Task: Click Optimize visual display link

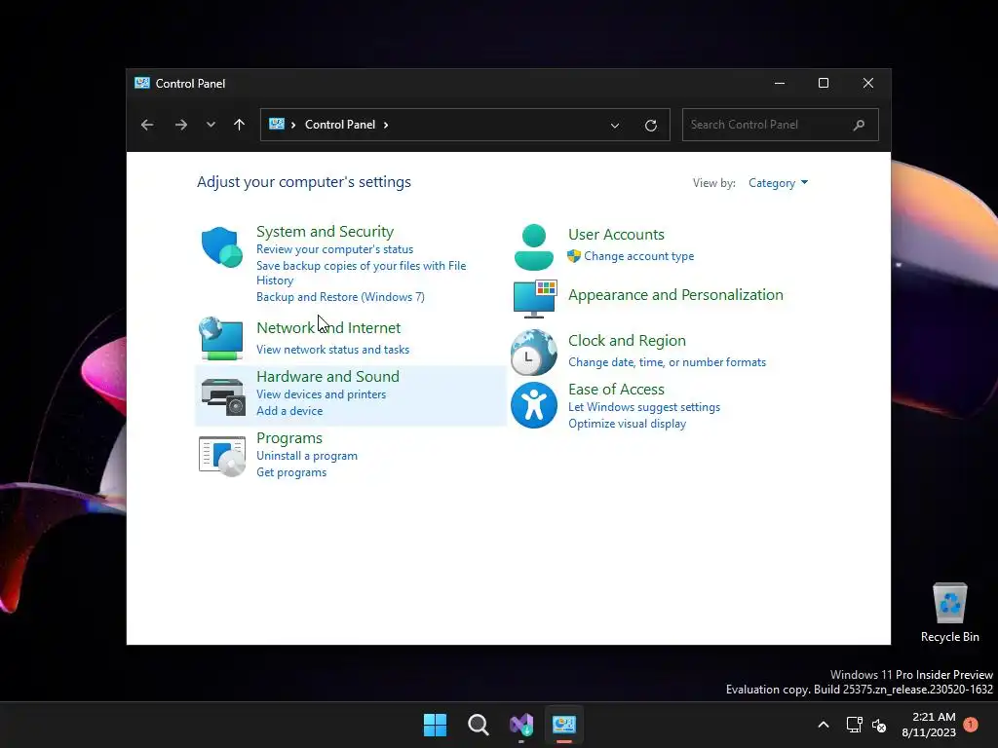Action: tap(627, 424)
